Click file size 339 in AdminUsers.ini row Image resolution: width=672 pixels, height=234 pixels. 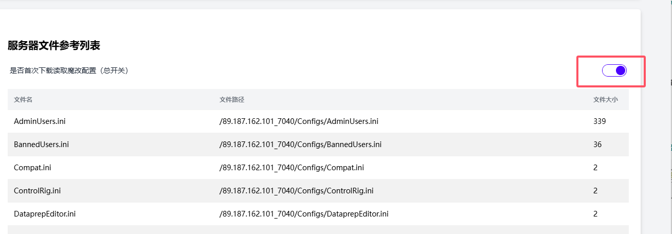[x=600, y=121]
